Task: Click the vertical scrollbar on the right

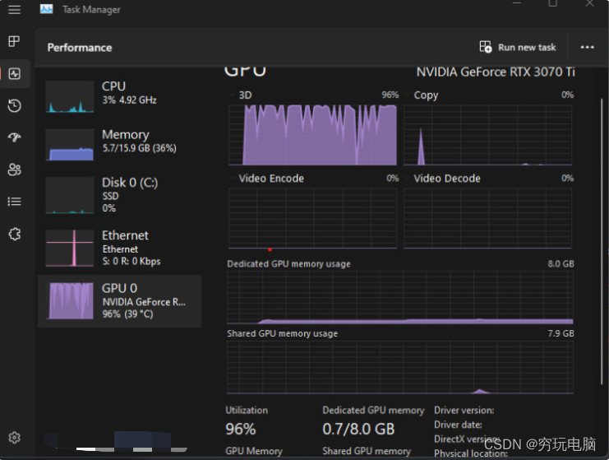Action: click(602, 241)
